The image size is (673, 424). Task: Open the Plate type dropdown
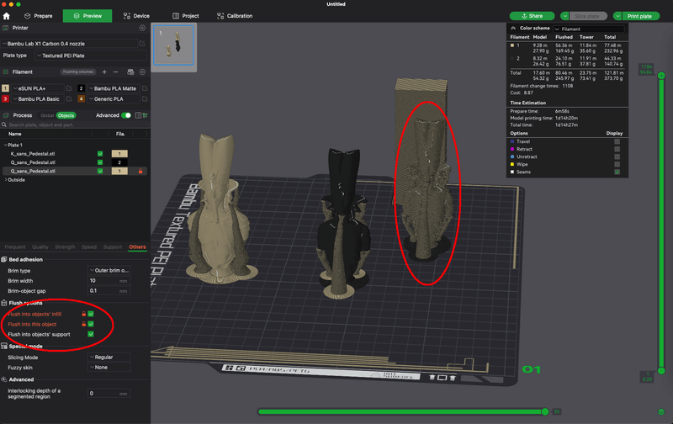[91, 56]
